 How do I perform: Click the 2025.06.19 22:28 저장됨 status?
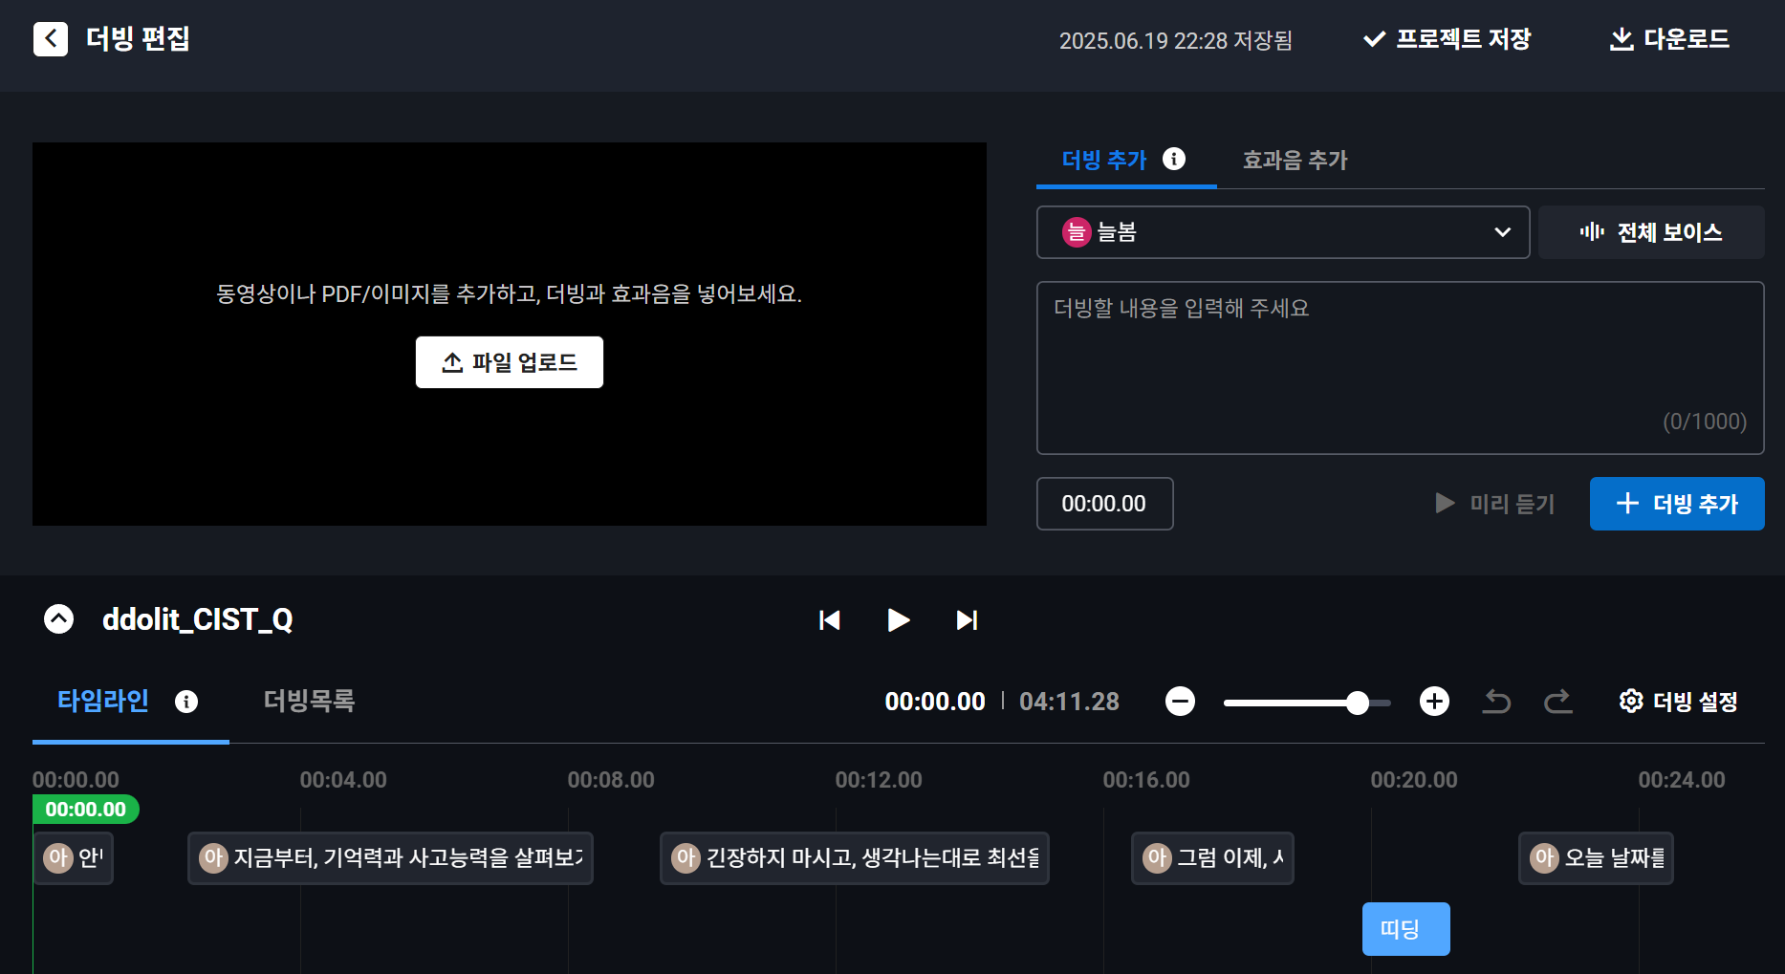pyautogui.click(x=1175, y=40)
